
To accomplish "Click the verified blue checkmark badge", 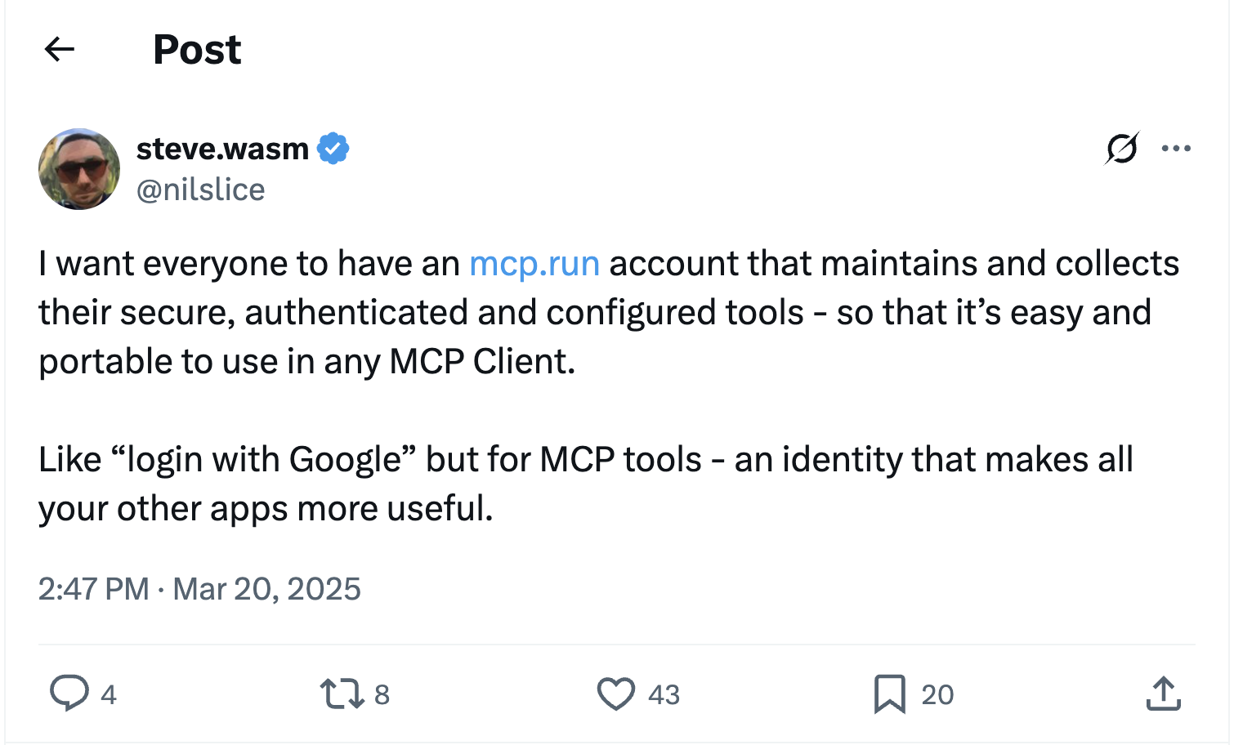I will point(334,148).
